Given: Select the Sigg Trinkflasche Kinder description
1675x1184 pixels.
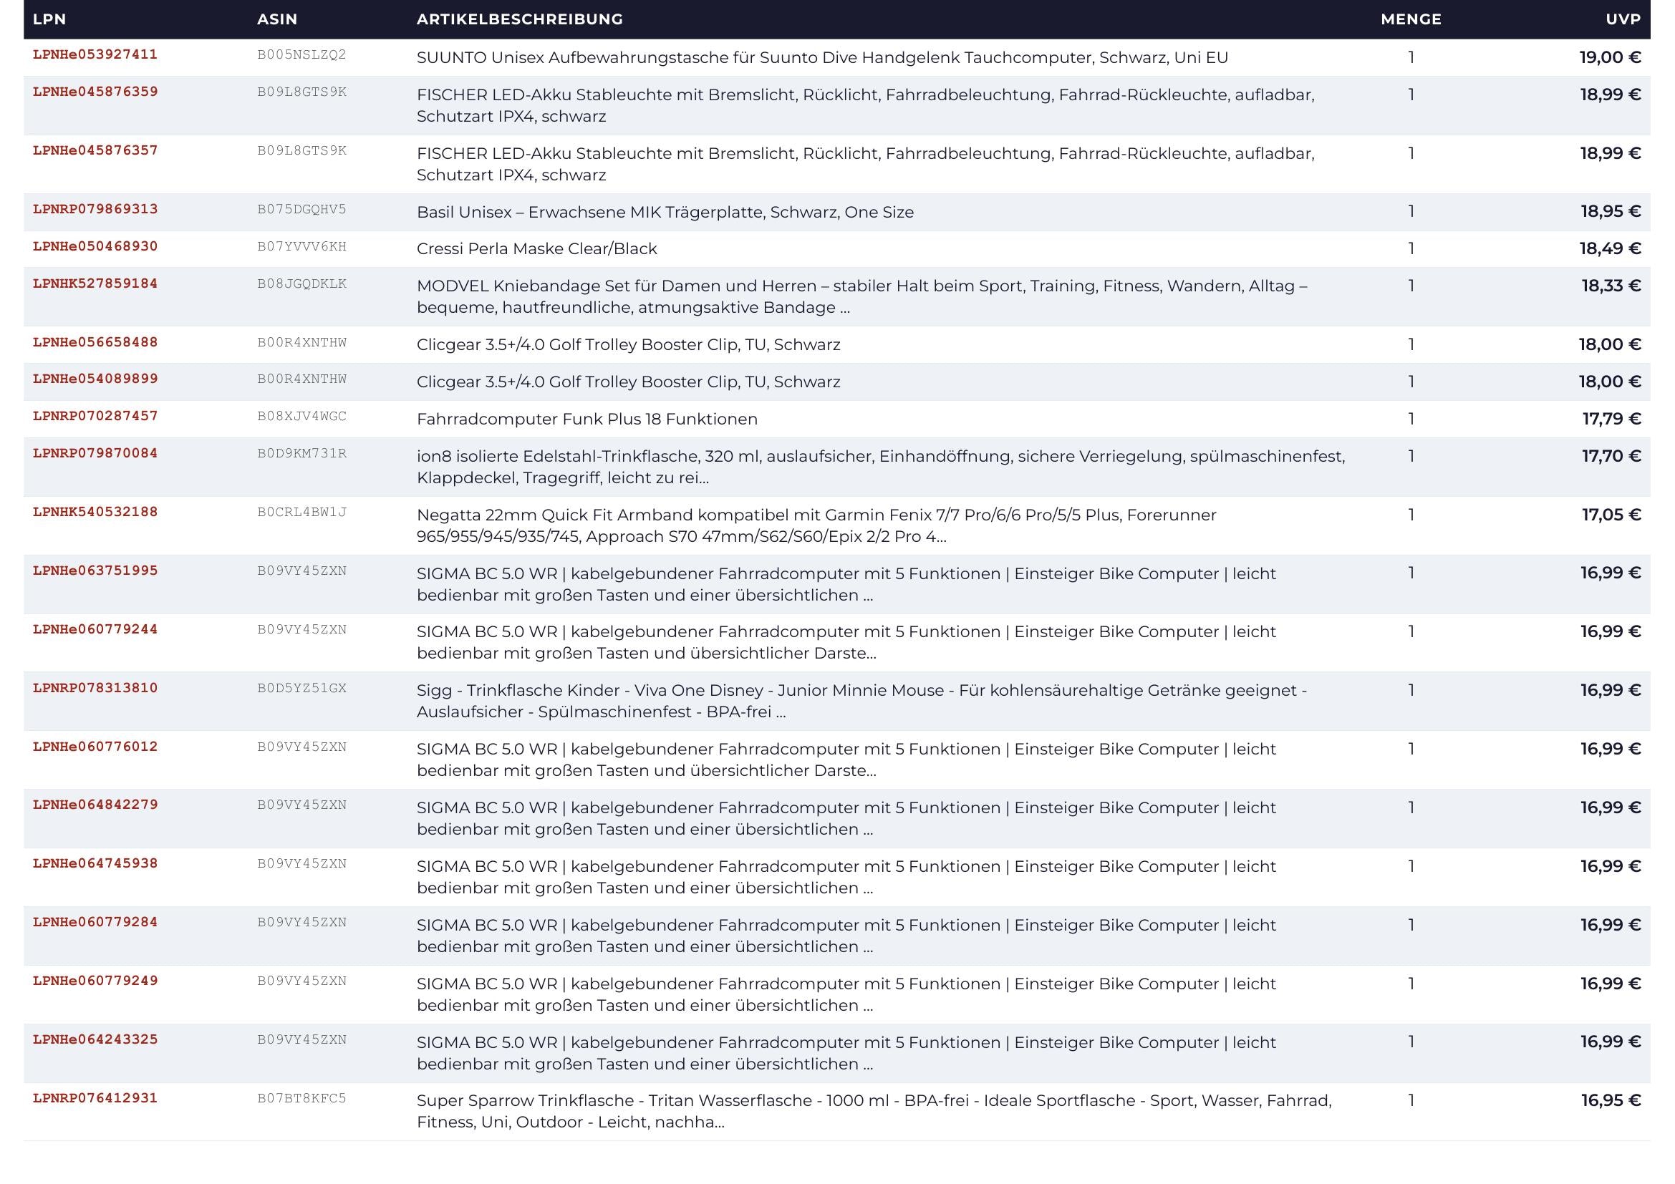Looking at the screenshot, I should (x=861, y=701).
